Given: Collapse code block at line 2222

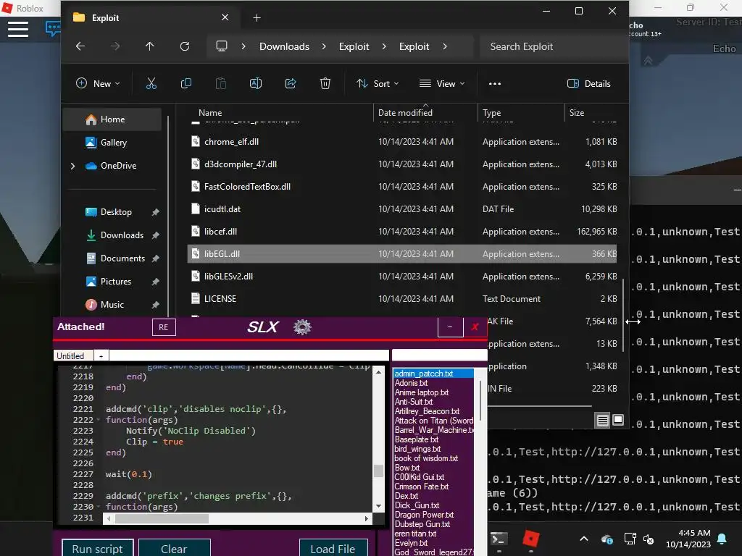Looking at the screenshot, I should click(99, 420).
